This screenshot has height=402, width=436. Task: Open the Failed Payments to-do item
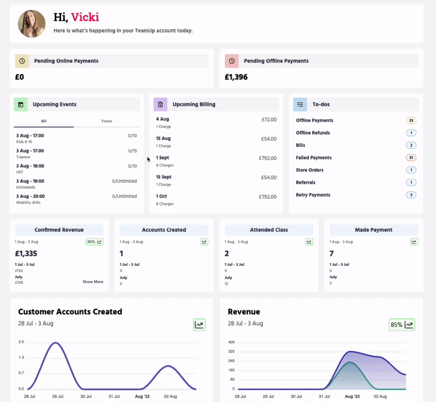tap(314, 158)
